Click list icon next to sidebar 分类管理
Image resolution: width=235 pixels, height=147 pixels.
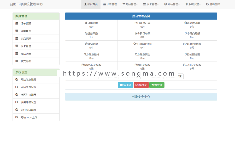pos(17,31)
